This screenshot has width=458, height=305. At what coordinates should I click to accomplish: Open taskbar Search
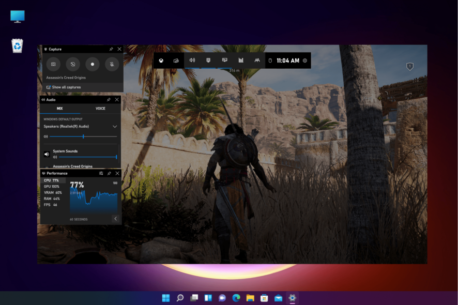[180, 298]
